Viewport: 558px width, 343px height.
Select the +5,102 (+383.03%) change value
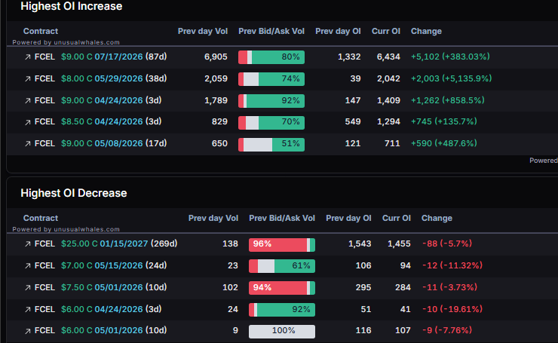click(x=450, y=57)
